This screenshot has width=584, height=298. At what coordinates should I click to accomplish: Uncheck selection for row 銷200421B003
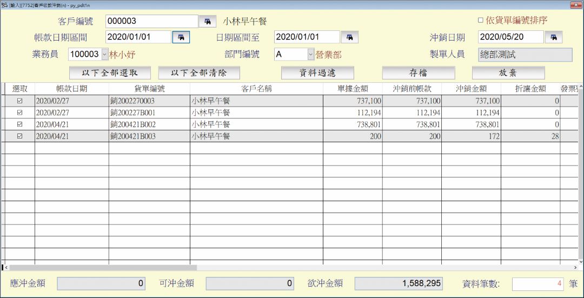[x=20, y=136]
